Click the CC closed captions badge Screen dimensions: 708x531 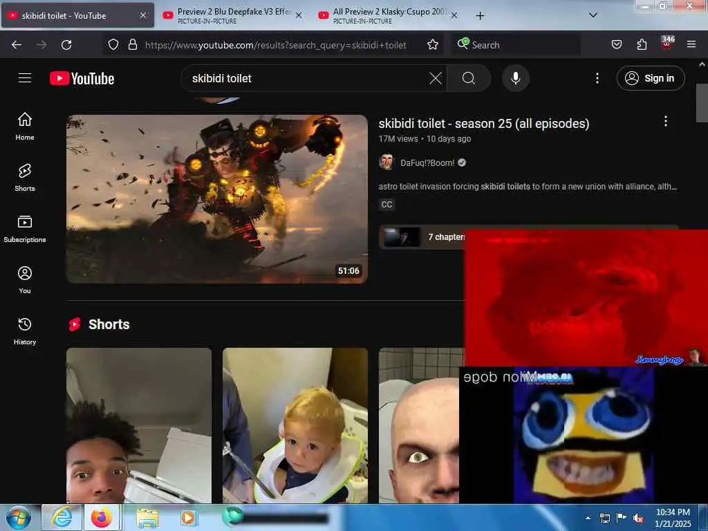386,205
